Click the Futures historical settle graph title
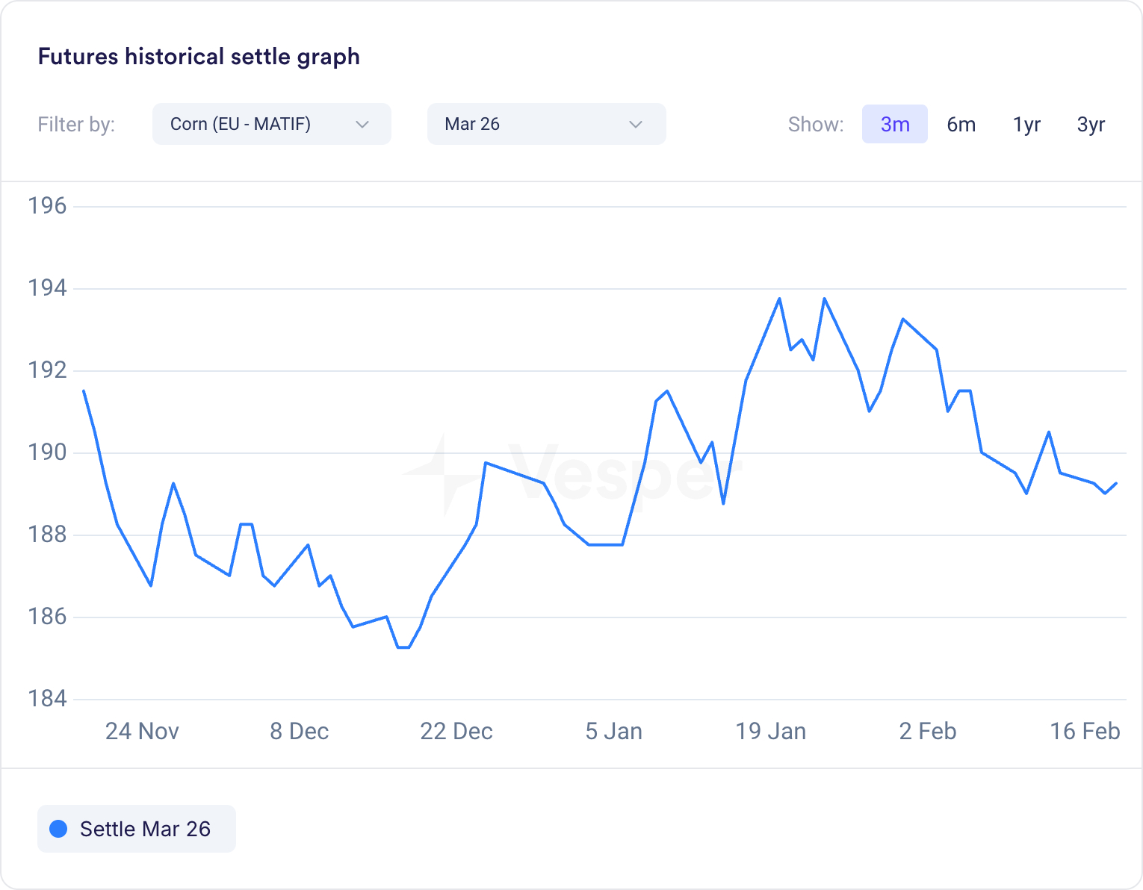The height and width of the screenshot is (890, 1143). [199, 57]
